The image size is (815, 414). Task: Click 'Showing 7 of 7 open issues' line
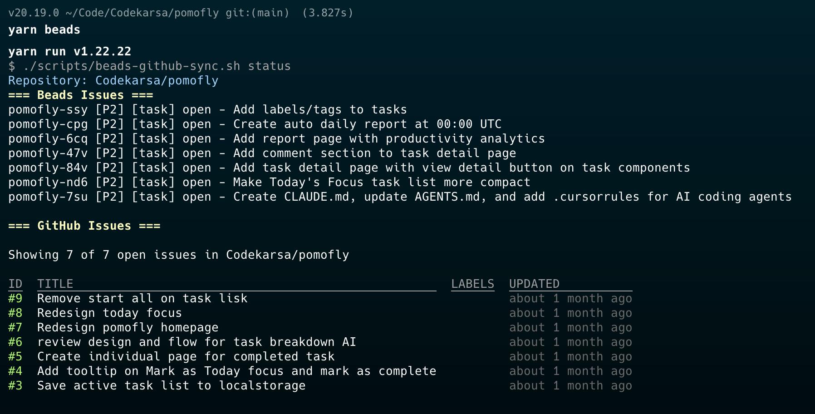coord(179,255)
